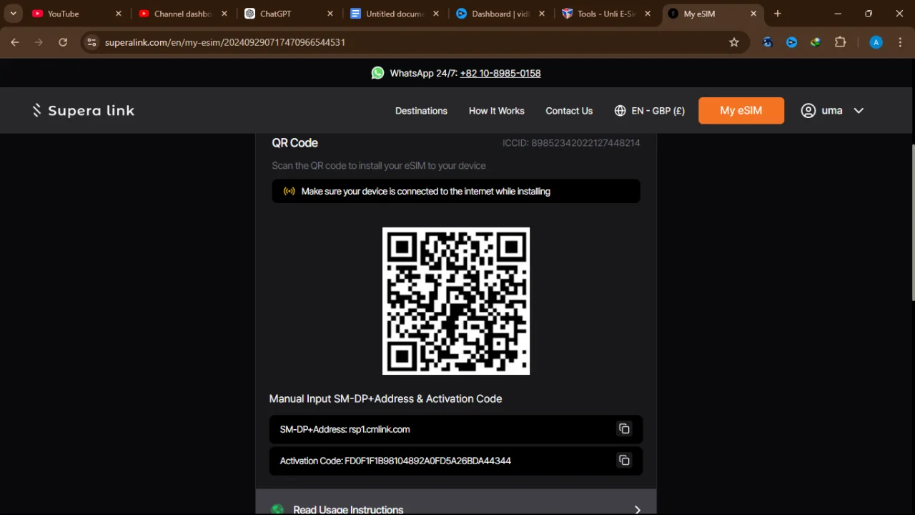Open the browser Extensions puzzle icon
The image size is (915, 515).
840,42
